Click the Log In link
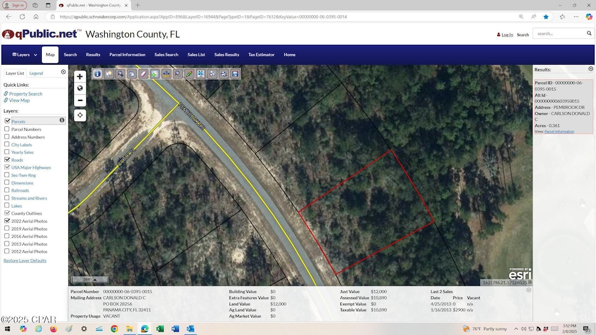 507,34
